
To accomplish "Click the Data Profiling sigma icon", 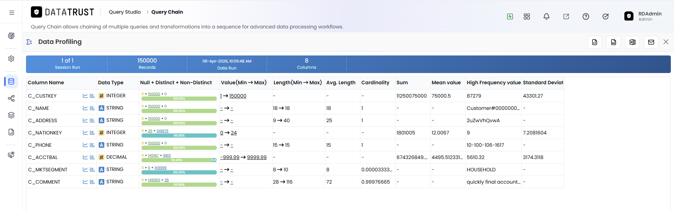I will point(29,42).
